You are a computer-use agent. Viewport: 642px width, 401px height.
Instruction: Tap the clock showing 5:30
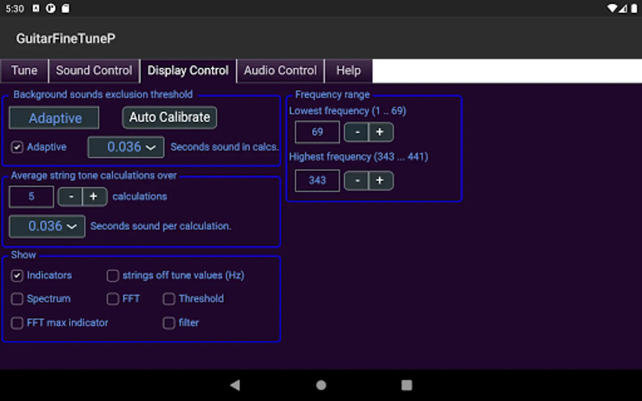pyautogui.click(x=15, y=9)
